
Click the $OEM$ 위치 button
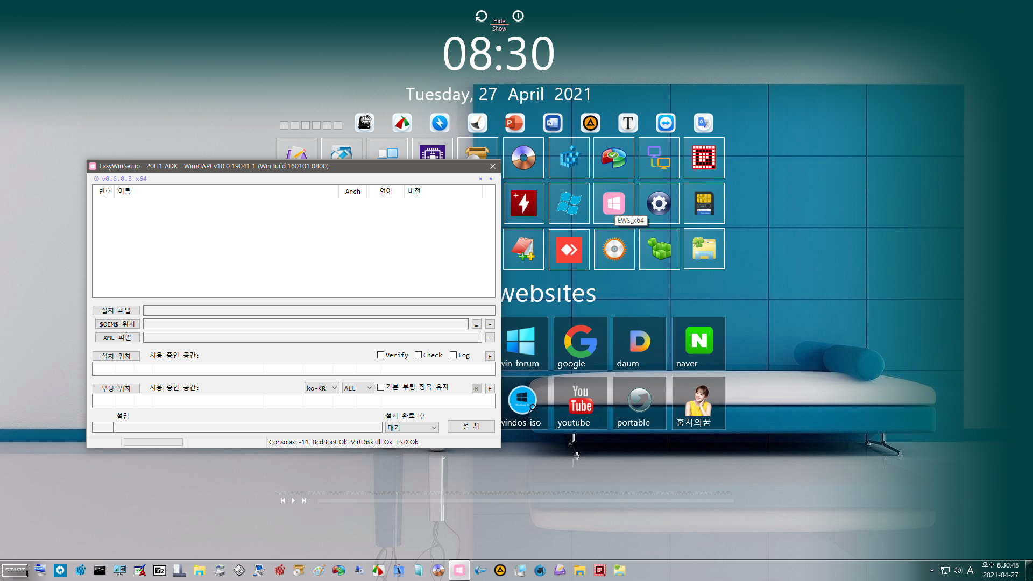coord(117,324)
